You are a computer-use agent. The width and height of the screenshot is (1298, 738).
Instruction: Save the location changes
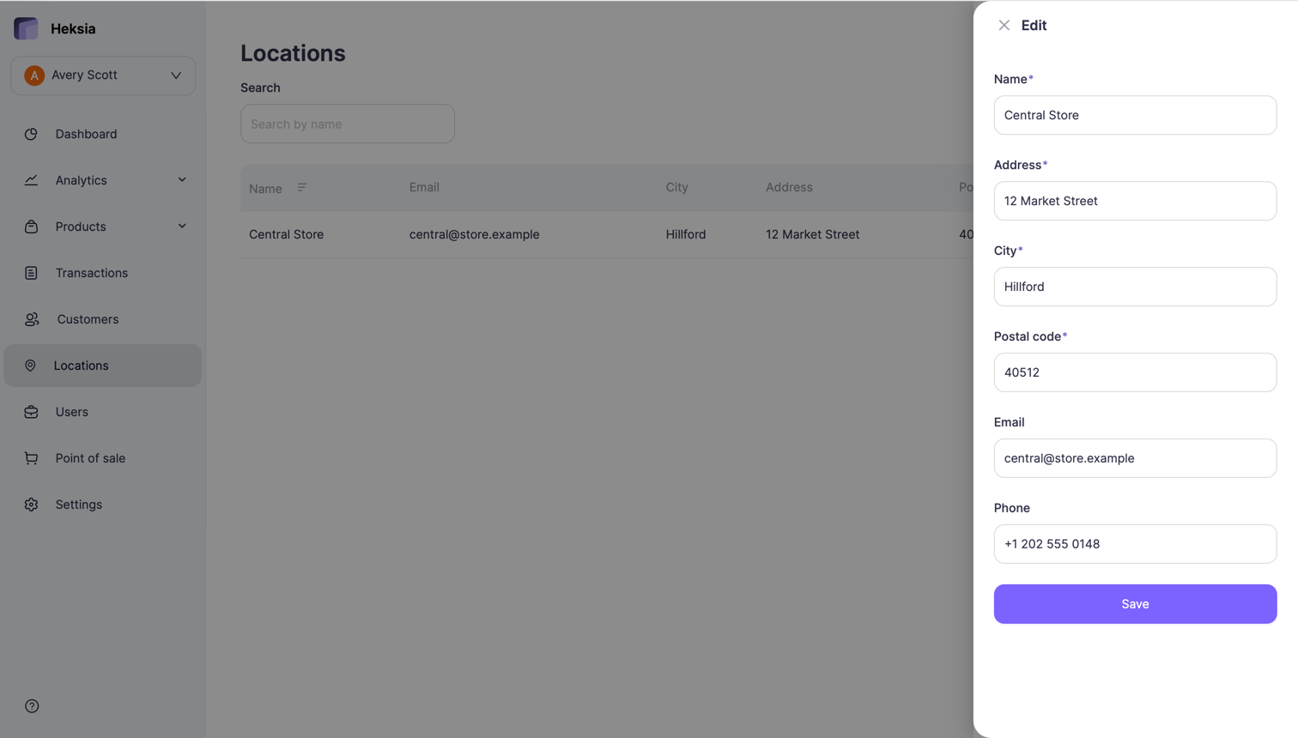coord(1135,604)
